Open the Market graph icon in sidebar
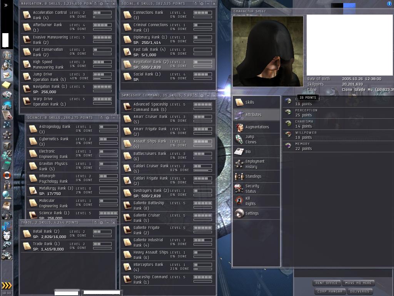 point(7,105)
